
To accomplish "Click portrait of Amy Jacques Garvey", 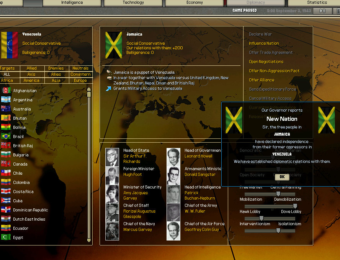I will pos(112,194).
